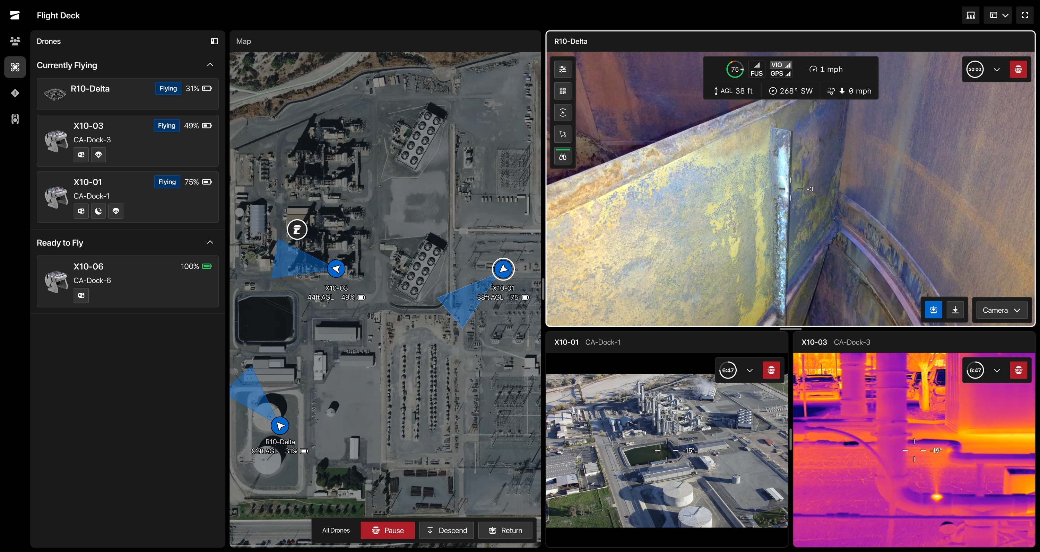Click the R10-Delta marker on map
1040x552 pixels.
coord(280,426)
